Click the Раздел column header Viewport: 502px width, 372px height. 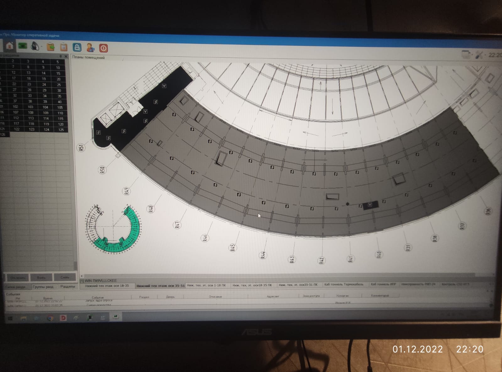pos(144,297)
